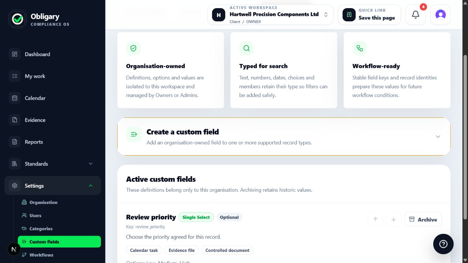
Task: Click the Organisation-owned shield icon
Action: point(133,48)
